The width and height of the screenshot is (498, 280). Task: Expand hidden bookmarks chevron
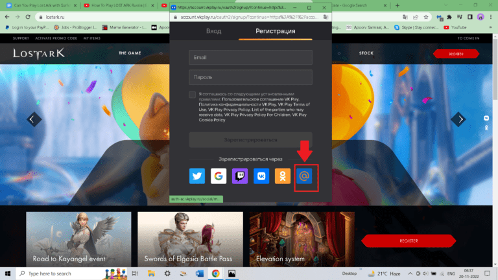click(x=490, y=28)
